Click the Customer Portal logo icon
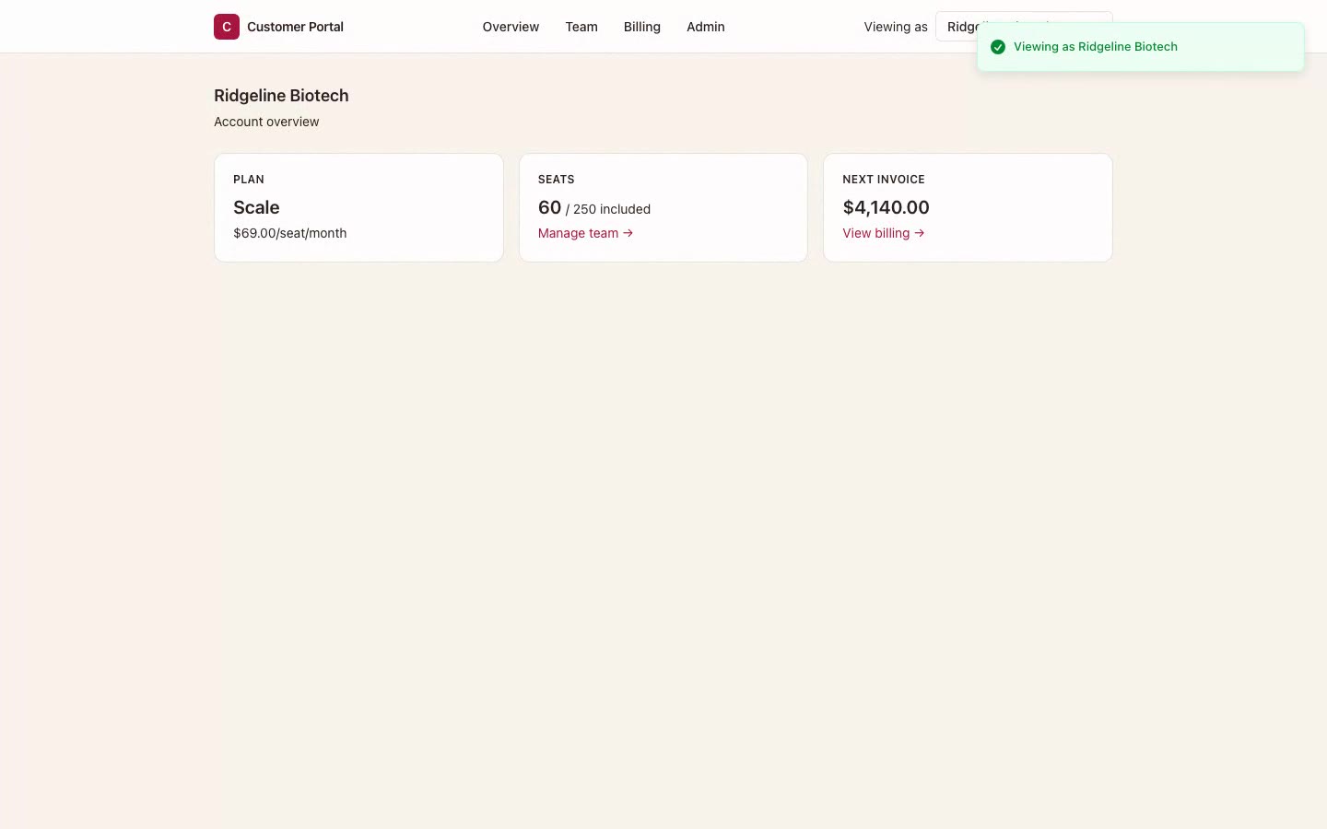Image resolution: width=1327 pixels, height=829 pixels. (x=227, y=27)
